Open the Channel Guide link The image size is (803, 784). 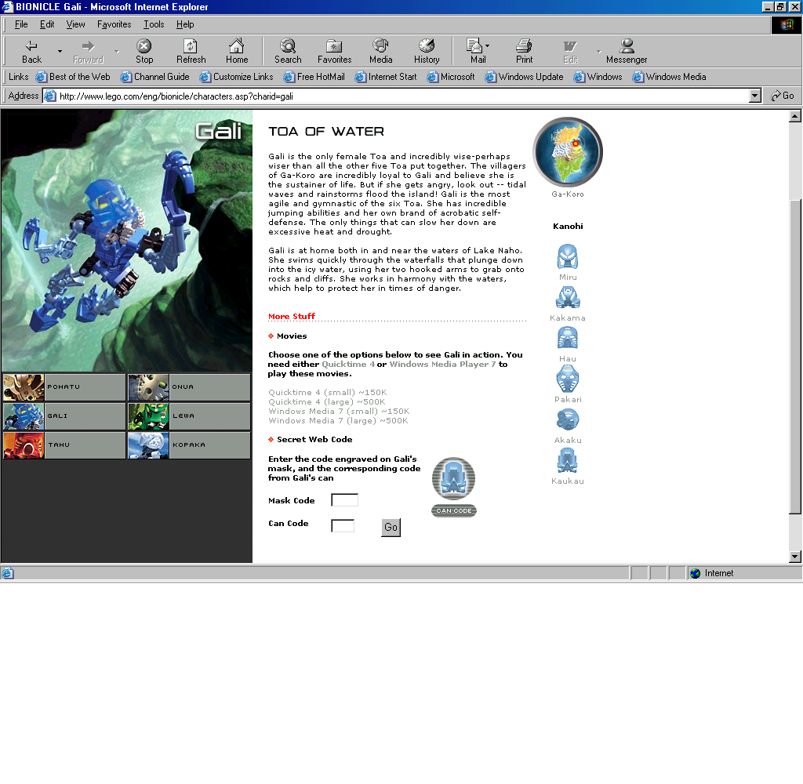[154, 77]
